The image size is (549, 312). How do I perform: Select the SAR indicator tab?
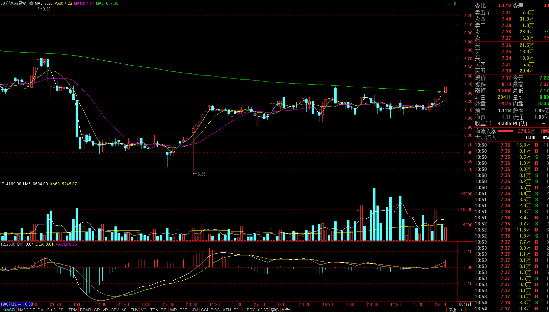183,310
